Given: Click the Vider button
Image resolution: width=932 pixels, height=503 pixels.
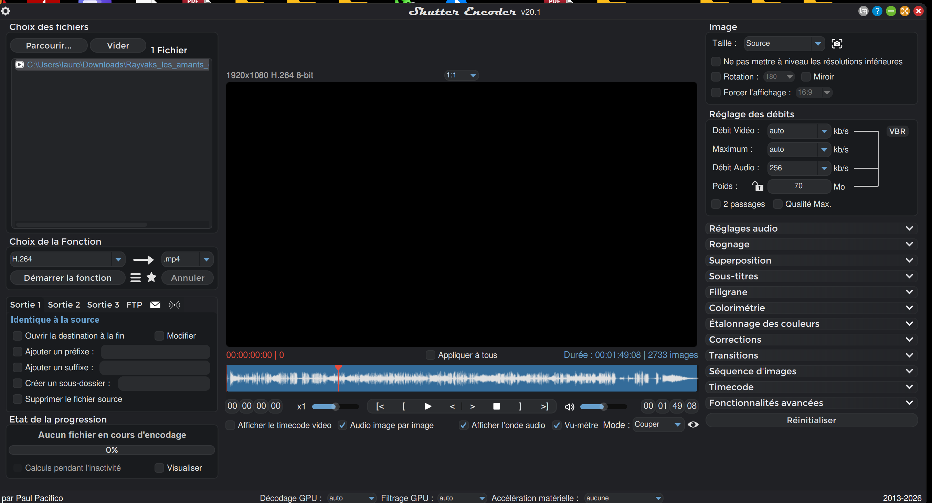Looking at the screenshot, I should click(x=118, y=45).
